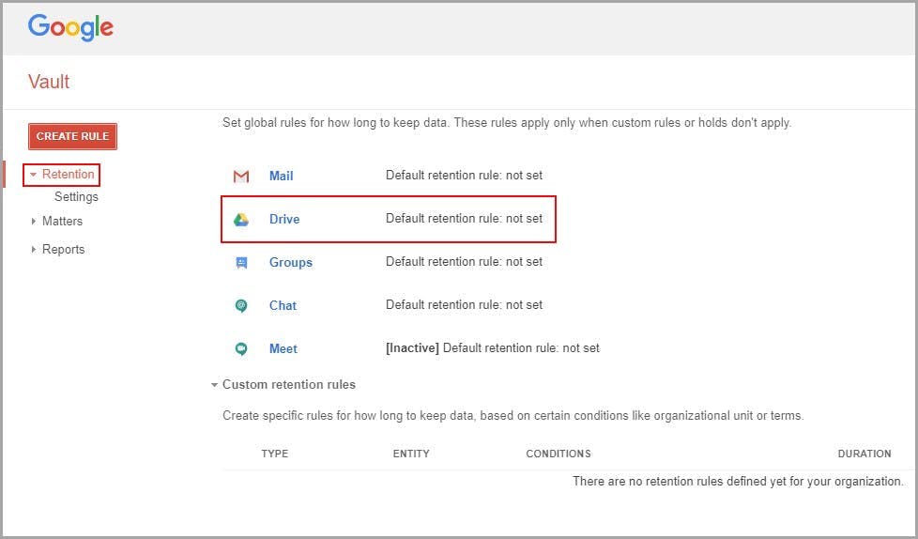The height and width of the screenshot is (539, 918).
Task: Click the Google Drive triangle icon
Action: (x=241, y=220)
